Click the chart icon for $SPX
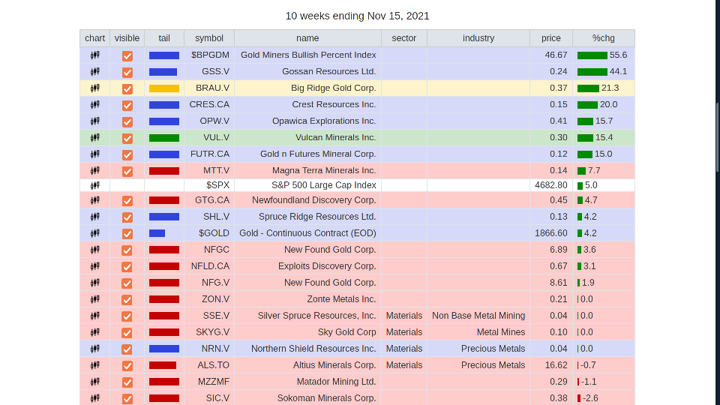The image size is (720, 405). (94, 185)
